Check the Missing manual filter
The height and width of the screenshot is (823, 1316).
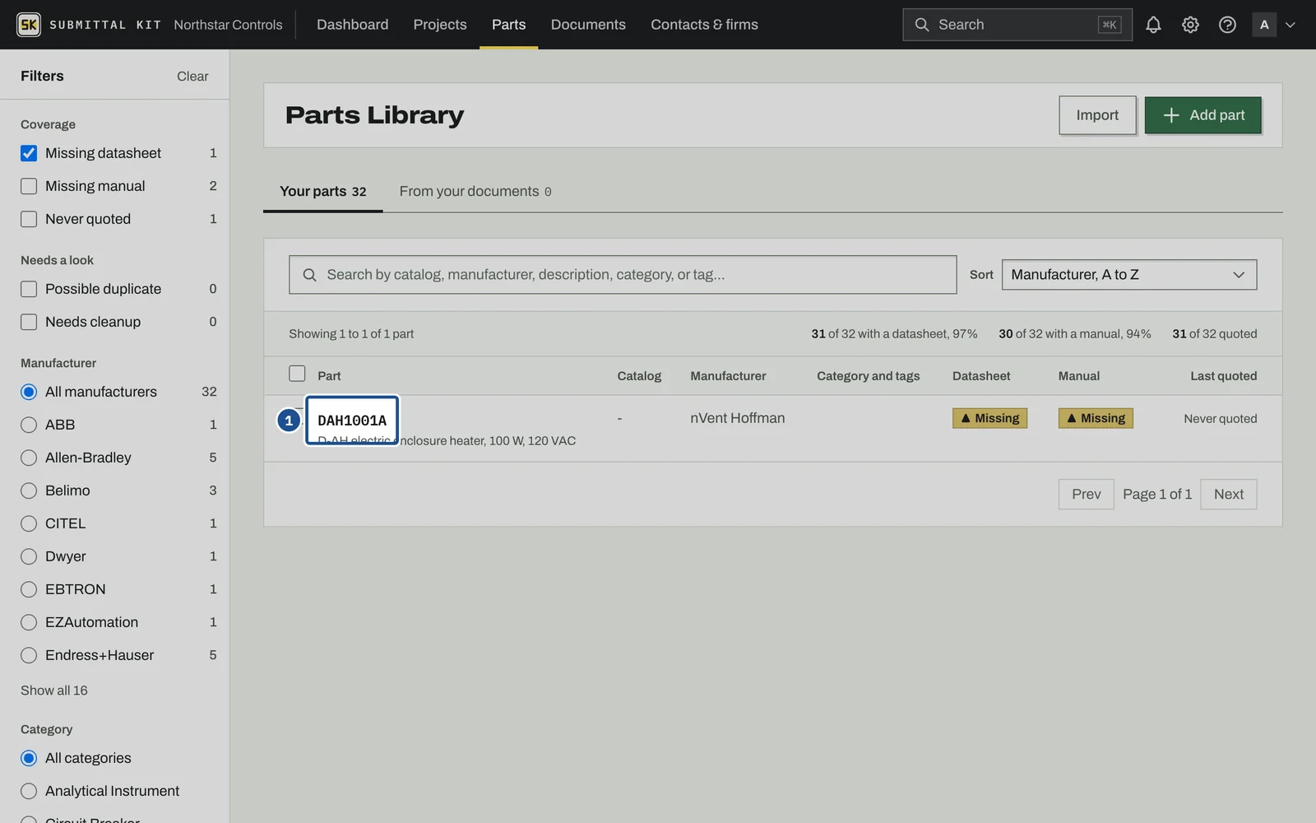pos(29,186)
